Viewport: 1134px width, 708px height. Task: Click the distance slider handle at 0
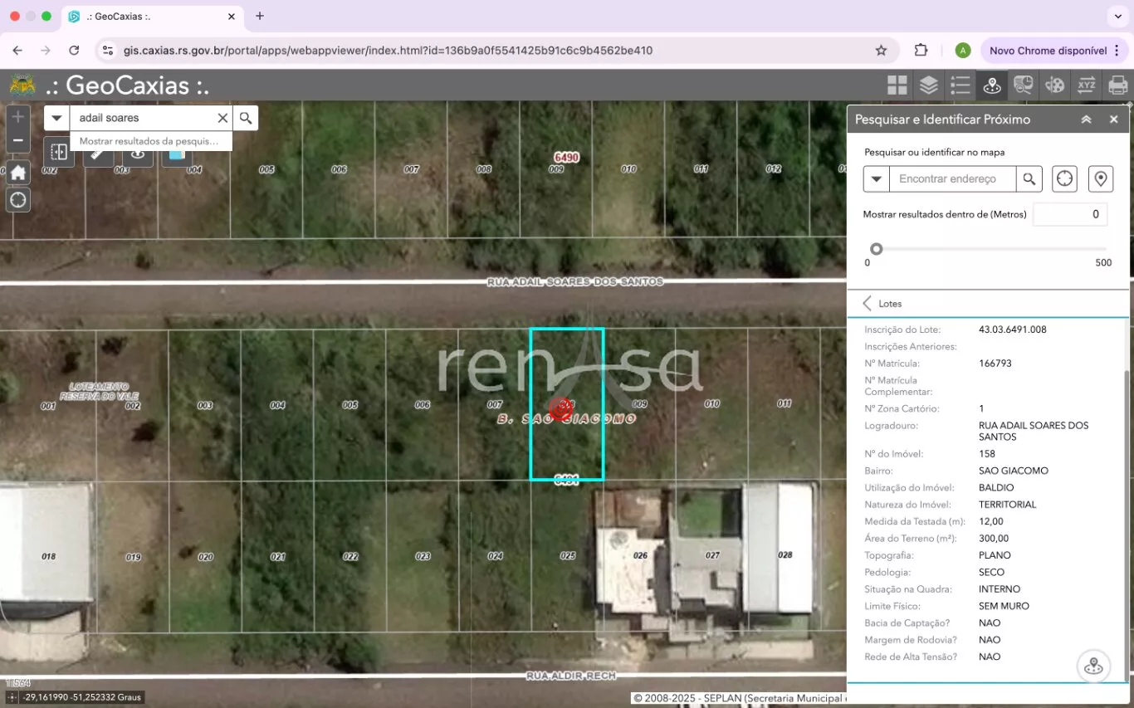[876, 249]
